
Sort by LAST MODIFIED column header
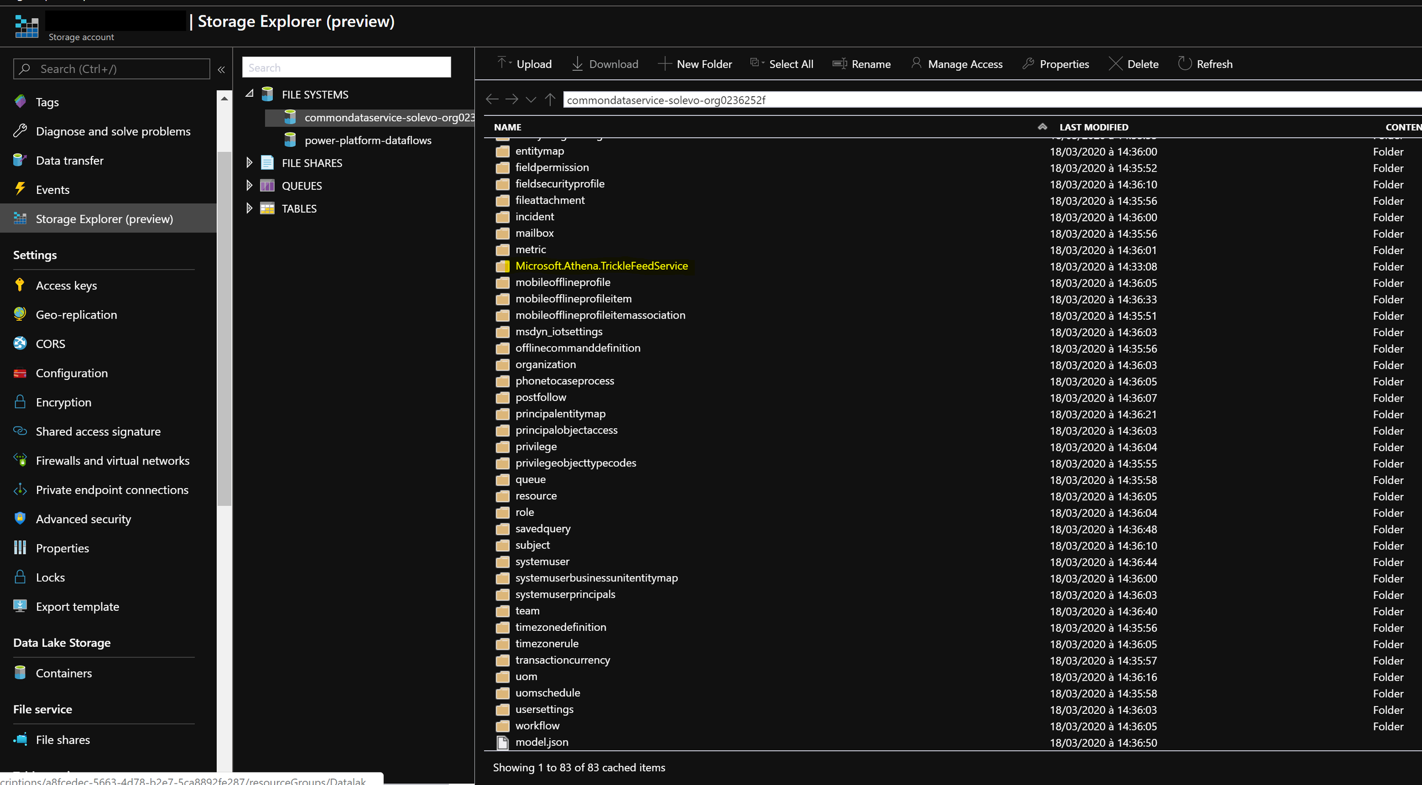[x=1093, y=127]
